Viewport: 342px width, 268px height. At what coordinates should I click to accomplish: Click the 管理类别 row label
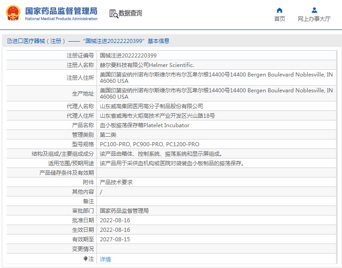[83, 135]
